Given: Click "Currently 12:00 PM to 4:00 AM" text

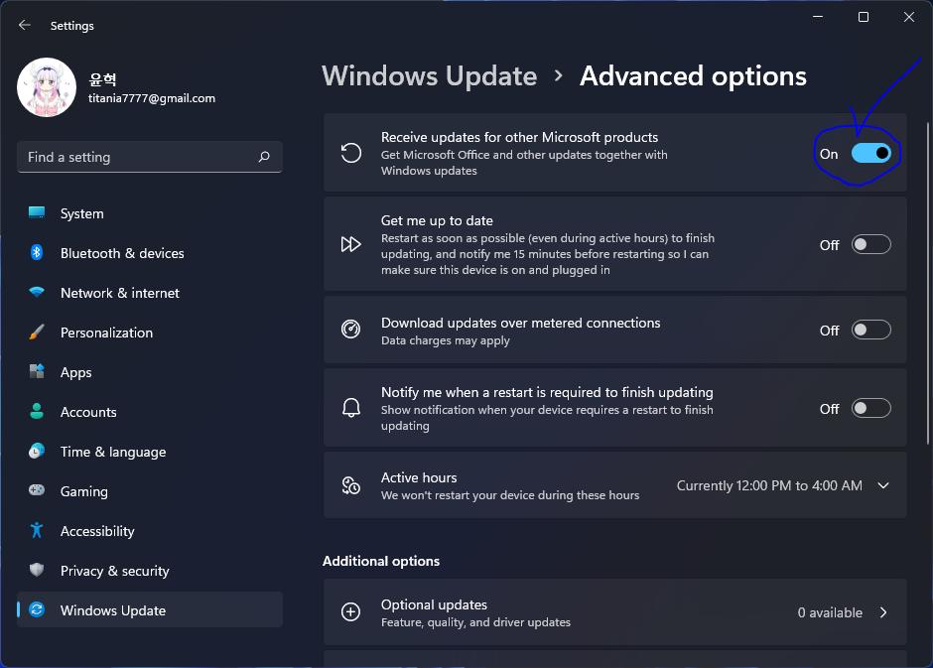Looking at the screenshot, I should pyautogui.click(x=769, y=485).
